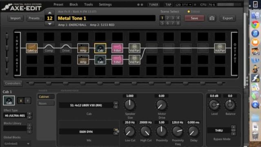Open the Bypass Mode THRU selector

pyautogui.click(x=219, y=131)
